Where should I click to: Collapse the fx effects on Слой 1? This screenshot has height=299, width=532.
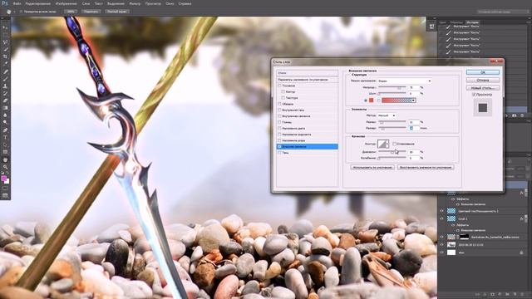[526, 219]
